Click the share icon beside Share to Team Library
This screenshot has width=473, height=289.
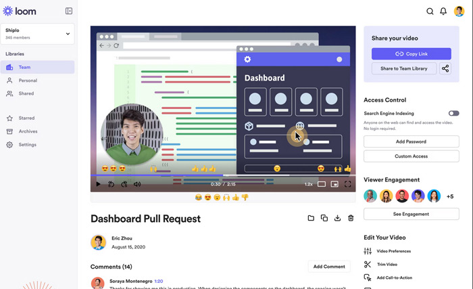pyautogui.click(x=445, y=68)
